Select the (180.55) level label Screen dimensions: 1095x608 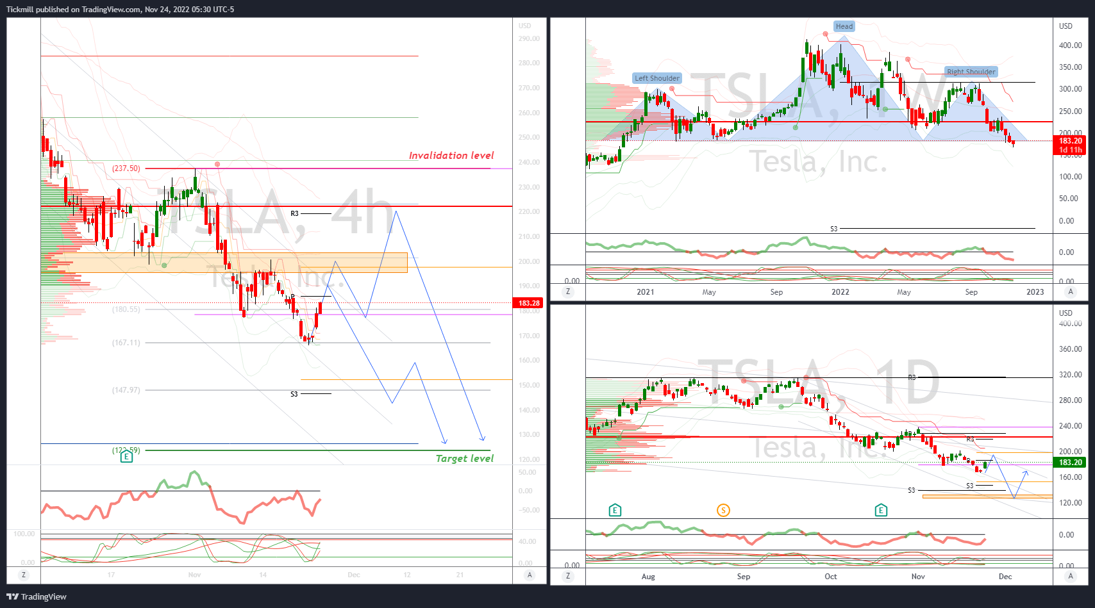click(x=126, y=309)
